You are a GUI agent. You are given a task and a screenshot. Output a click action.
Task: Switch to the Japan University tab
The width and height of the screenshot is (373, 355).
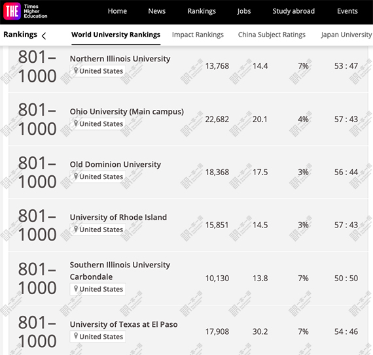[347, 35]
